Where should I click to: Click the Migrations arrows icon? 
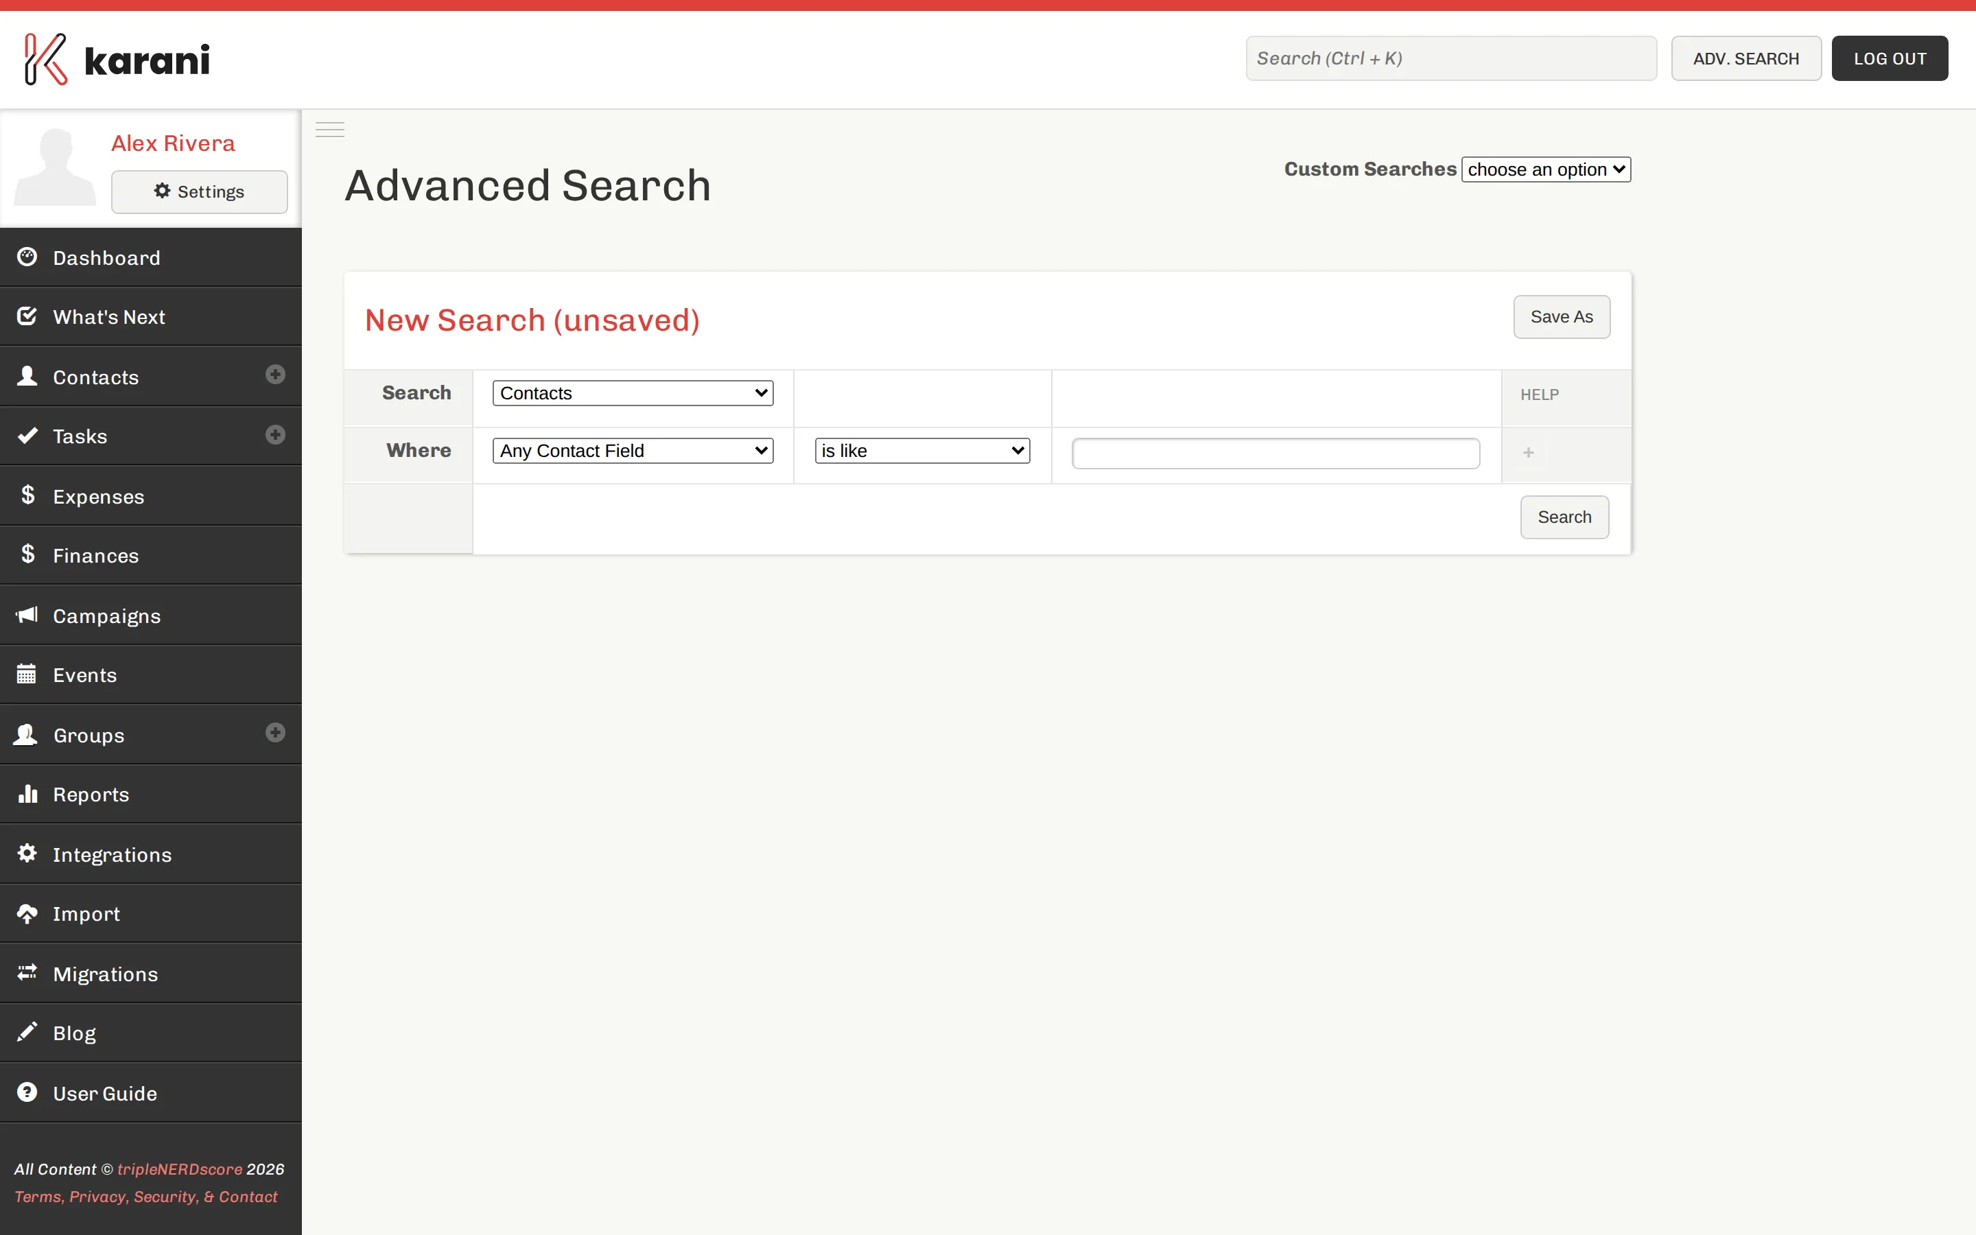pyautogui.click(x=27, y=972)
